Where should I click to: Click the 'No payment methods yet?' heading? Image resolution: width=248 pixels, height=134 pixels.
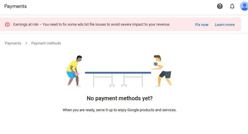tap(120, 98)
